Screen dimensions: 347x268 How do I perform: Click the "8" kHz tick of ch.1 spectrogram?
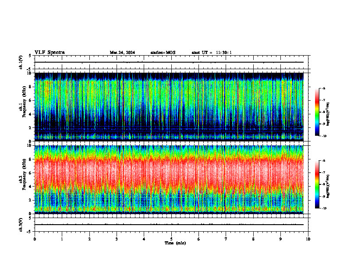[x=31, y=87]
